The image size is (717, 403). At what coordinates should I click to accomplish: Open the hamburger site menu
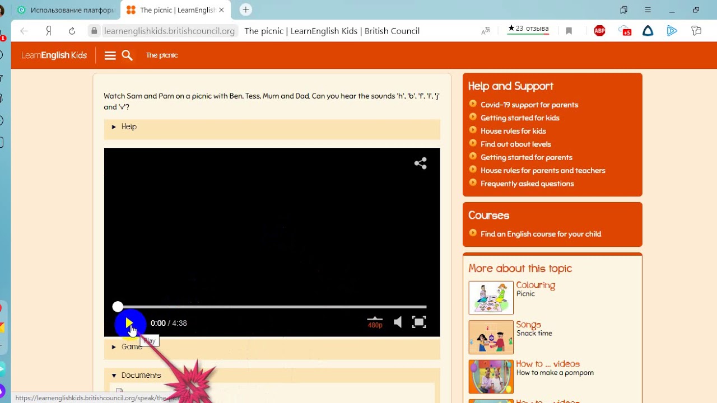110,55
